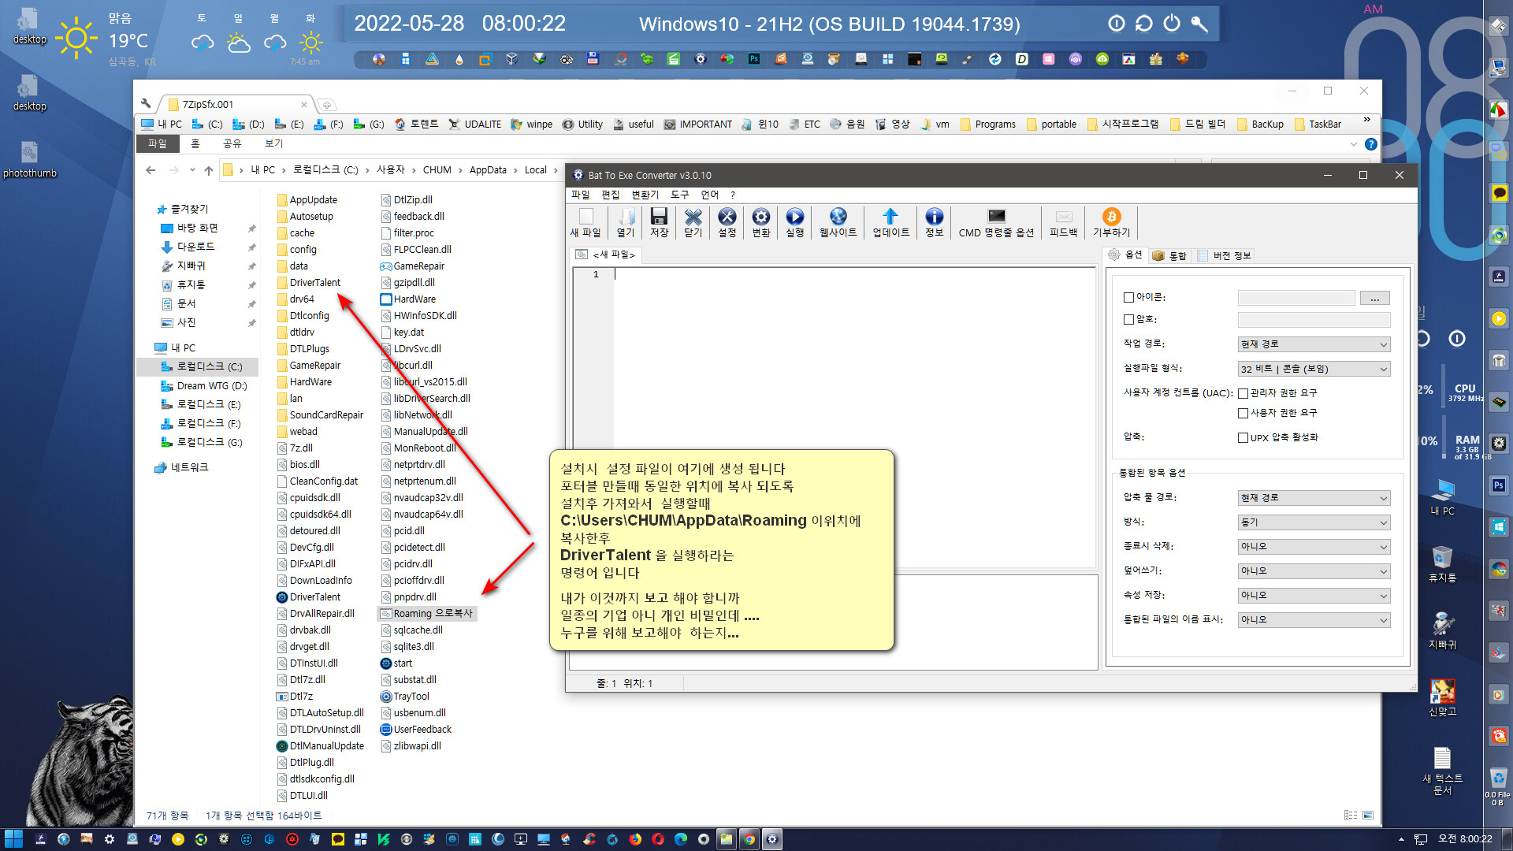
Task: Open the 속성 저장 dropdown
Action: [x=1314, y=596]
